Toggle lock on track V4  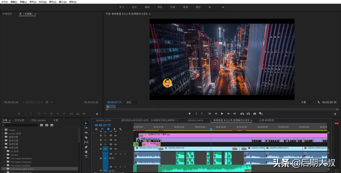[101, 136]
